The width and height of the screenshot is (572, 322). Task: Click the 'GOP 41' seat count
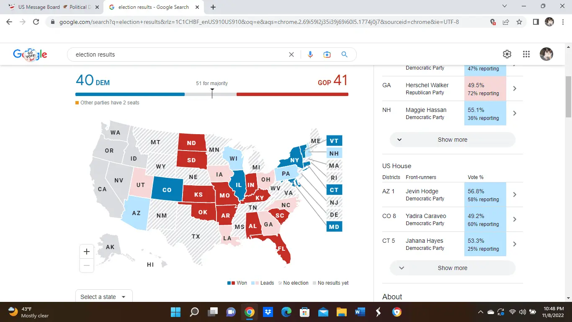point(333,80)
